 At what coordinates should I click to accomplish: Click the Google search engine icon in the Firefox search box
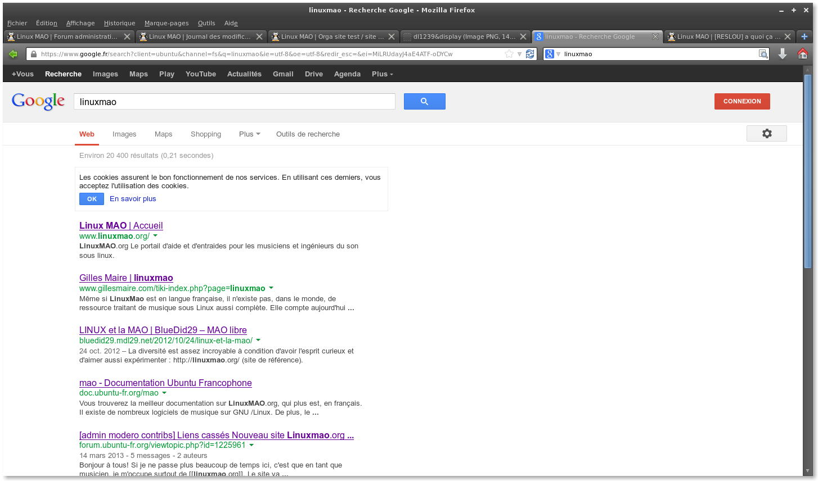[x=550, y=54]
